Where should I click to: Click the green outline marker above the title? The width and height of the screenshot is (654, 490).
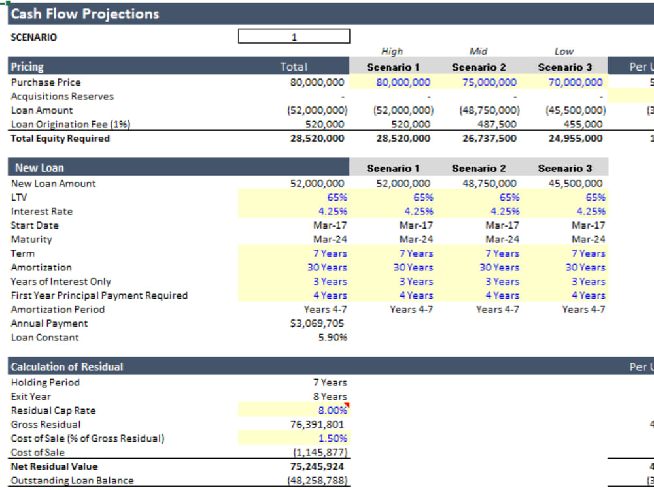(7, 3)
